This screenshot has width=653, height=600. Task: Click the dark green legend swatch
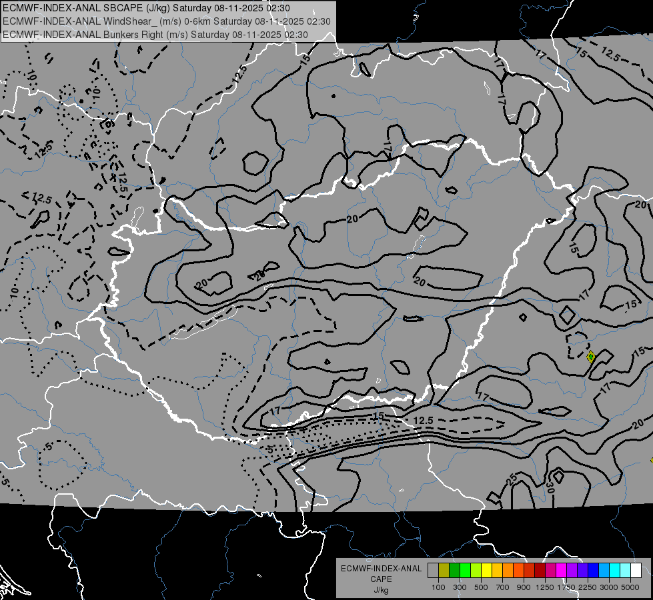click(x=454, y=571)
